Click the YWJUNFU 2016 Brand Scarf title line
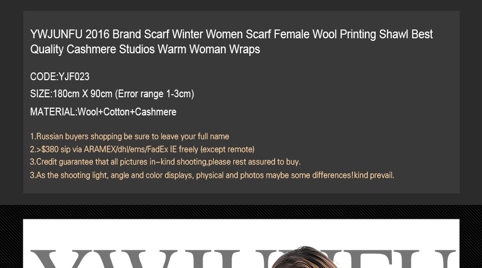 [231, 34]
